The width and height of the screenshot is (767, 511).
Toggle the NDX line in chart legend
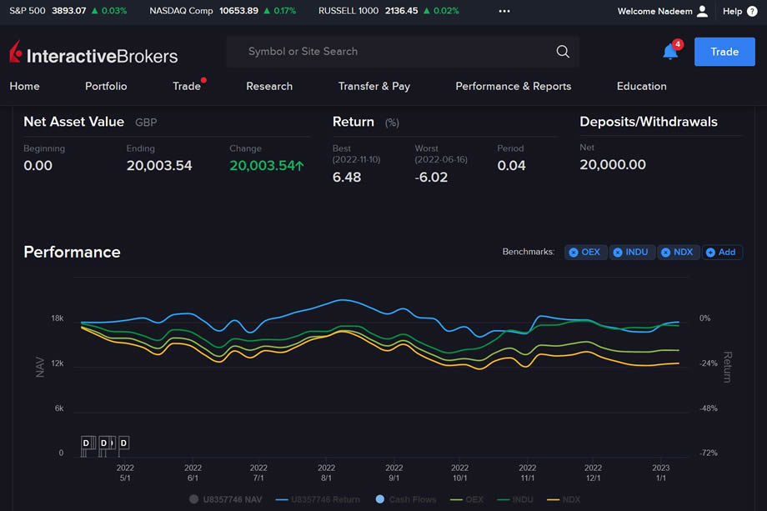564,499
